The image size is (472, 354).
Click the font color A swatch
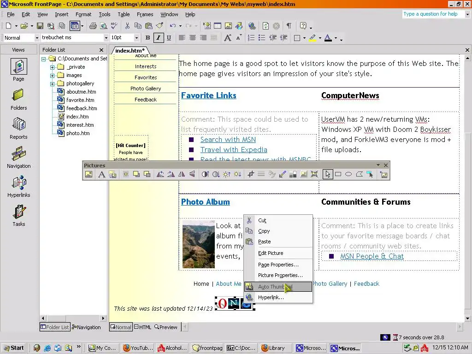click(x=328, y=38)
